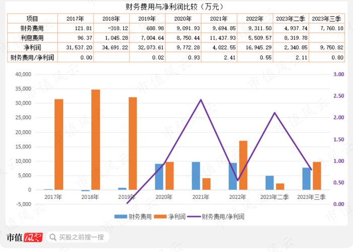Click the cell value -318.12
This screenshot has width=353, height=252.
tap(117, 28)
